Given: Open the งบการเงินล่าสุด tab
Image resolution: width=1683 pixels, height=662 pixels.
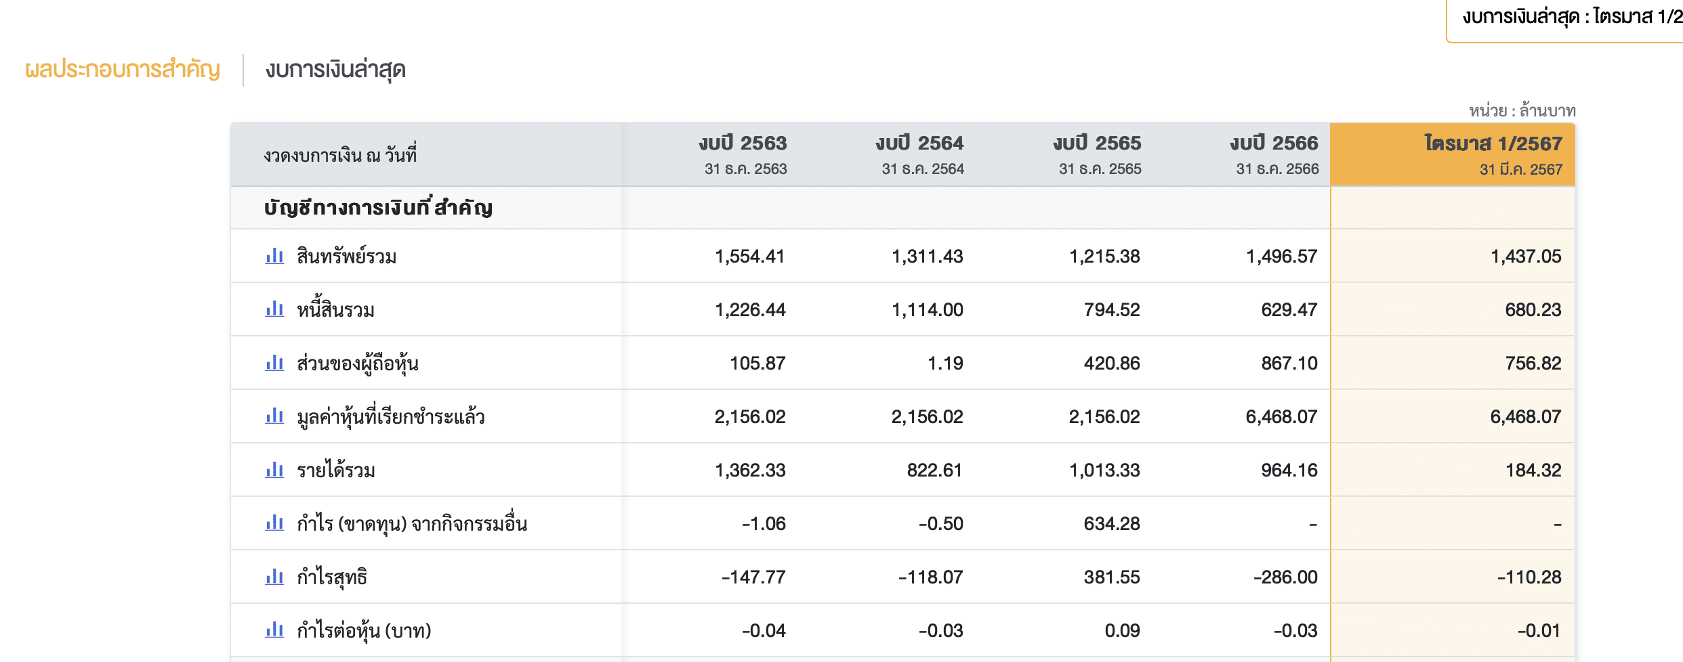Looking at the screenshot, I should tap(335, 70).
